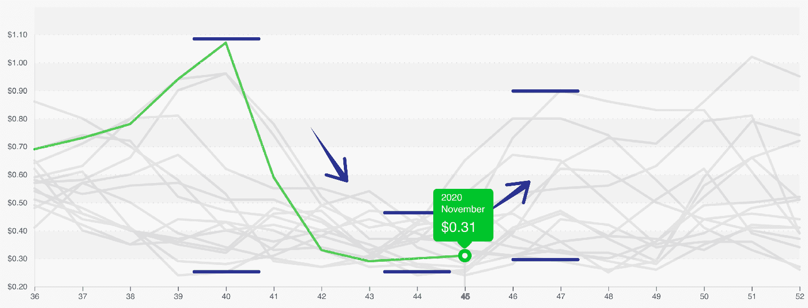
Task: Click the $0.20 y-axis label
Action: tap(18, 287)
